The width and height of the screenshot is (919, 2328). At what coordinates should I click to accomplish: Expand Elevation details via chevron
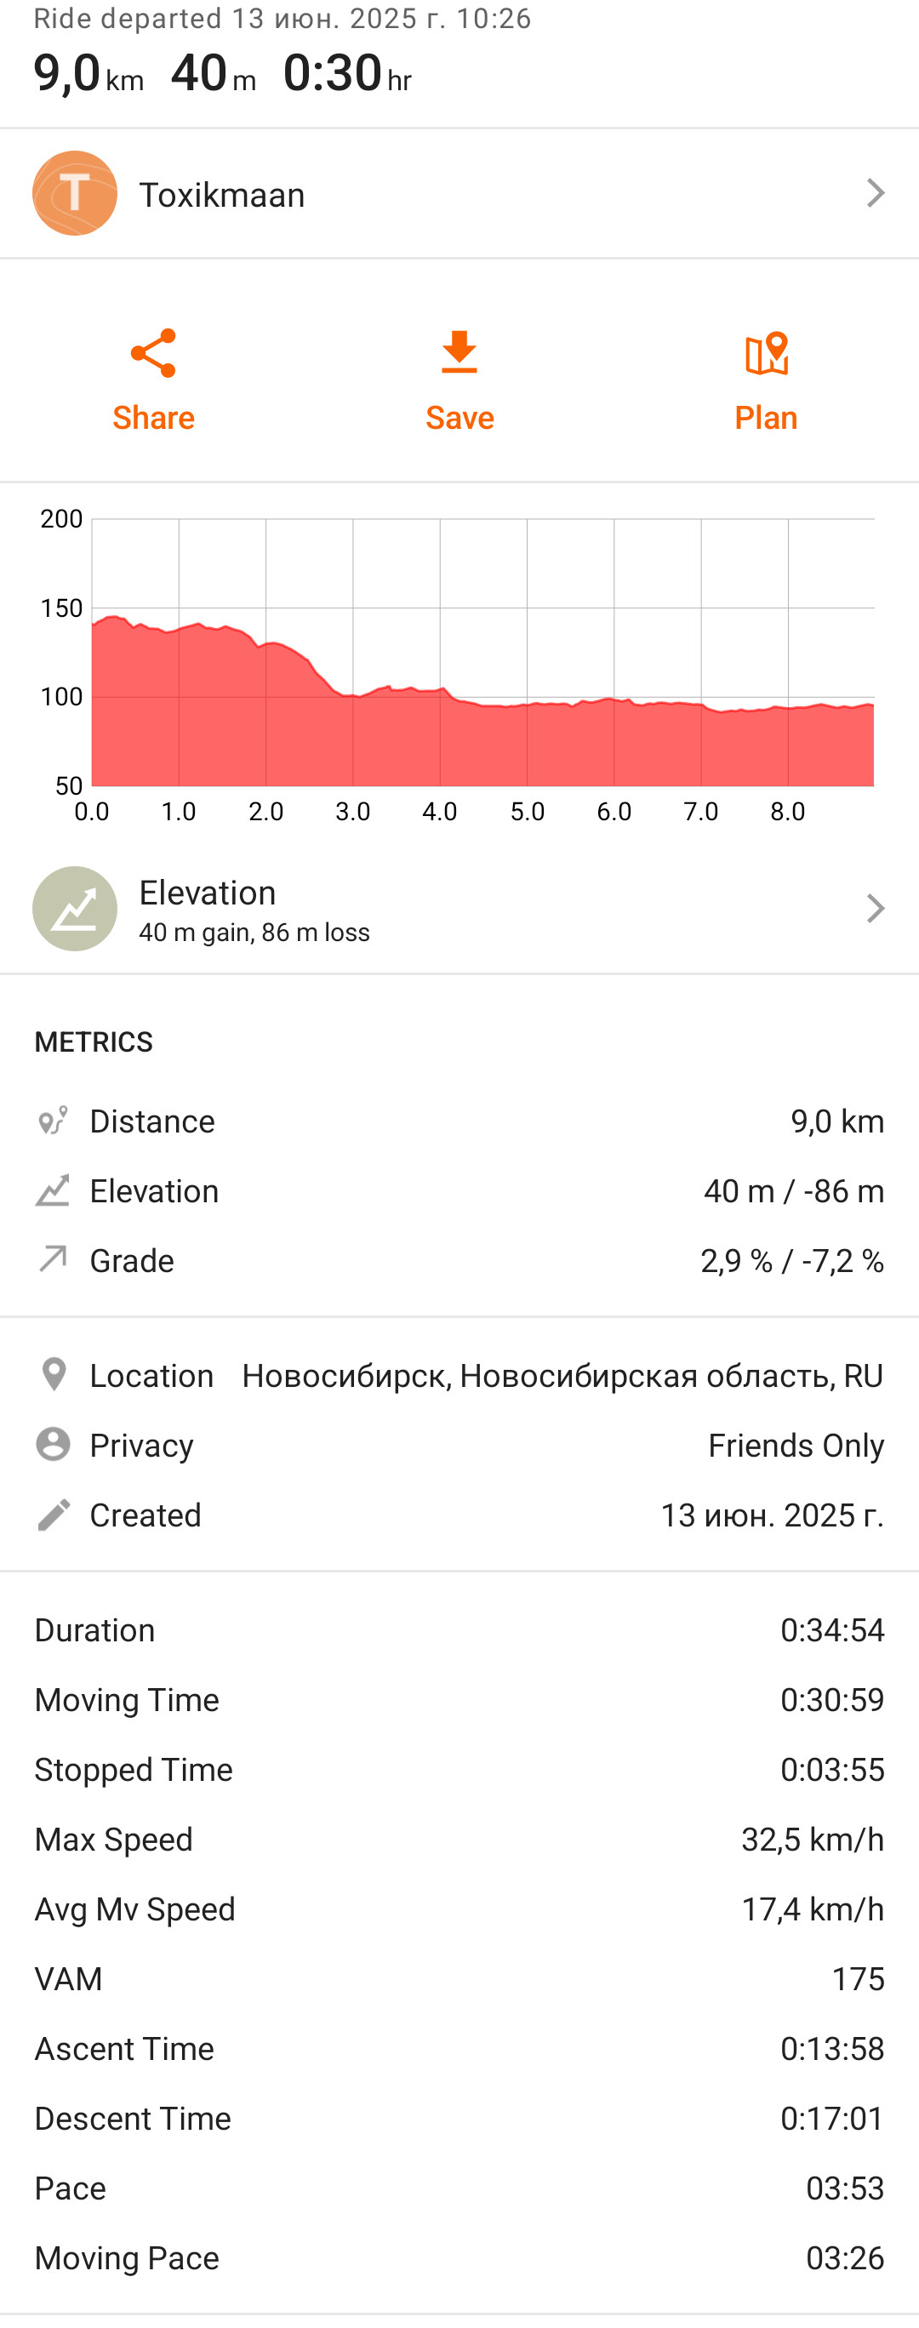(875, 908)
